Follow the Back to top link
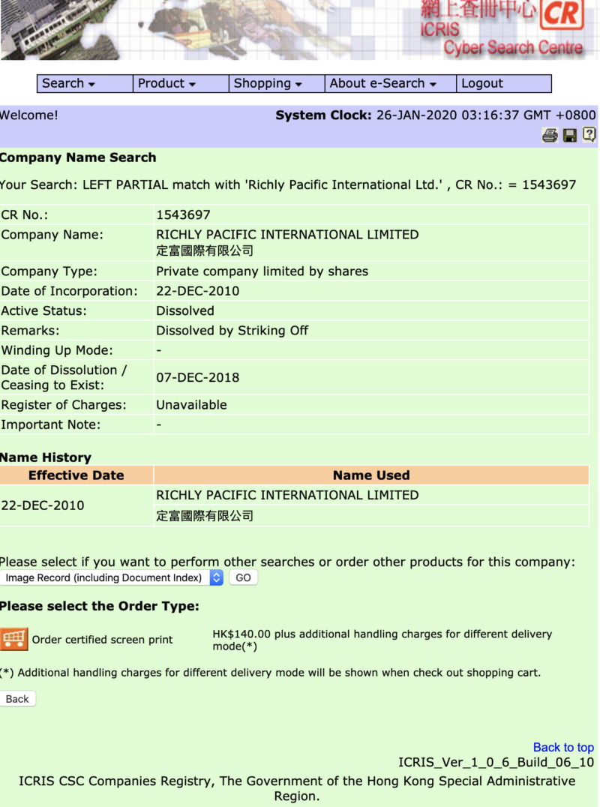The height and width of the screenshot is (807, 600). [x=563, y=747]
